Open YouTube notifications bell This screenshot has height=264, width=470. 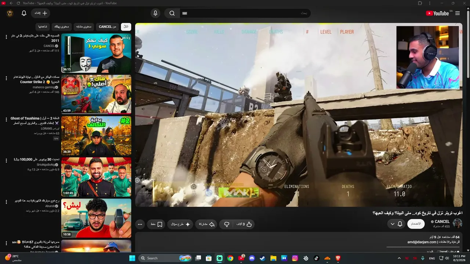tap(24, 13)
